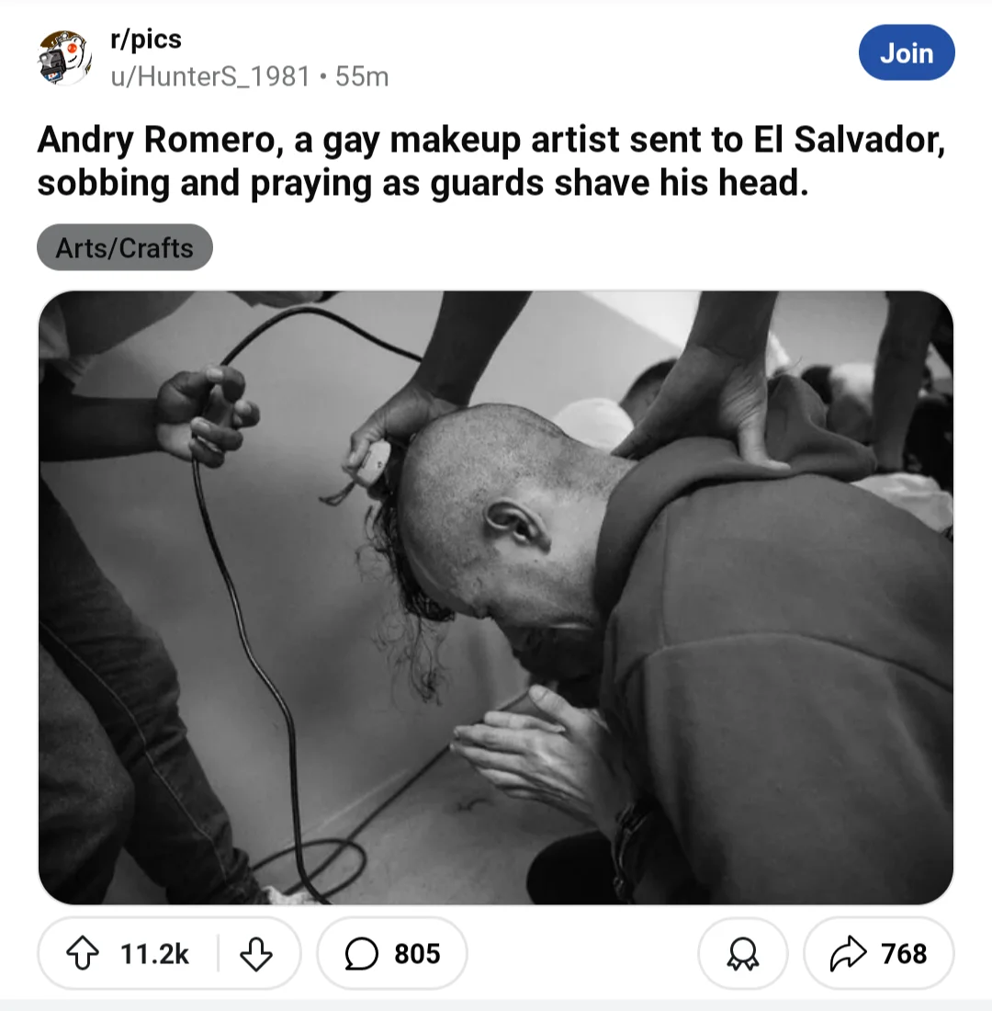Viewport: 992px width, 1011px height.
Task: Downvote the post with down arrow
Action: coord(256,954)
